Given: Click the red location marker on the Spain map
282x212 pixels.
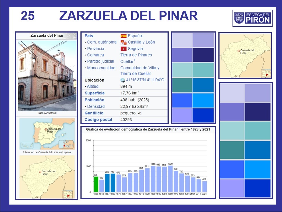Looking at the screenshot, I should (46, 129).
